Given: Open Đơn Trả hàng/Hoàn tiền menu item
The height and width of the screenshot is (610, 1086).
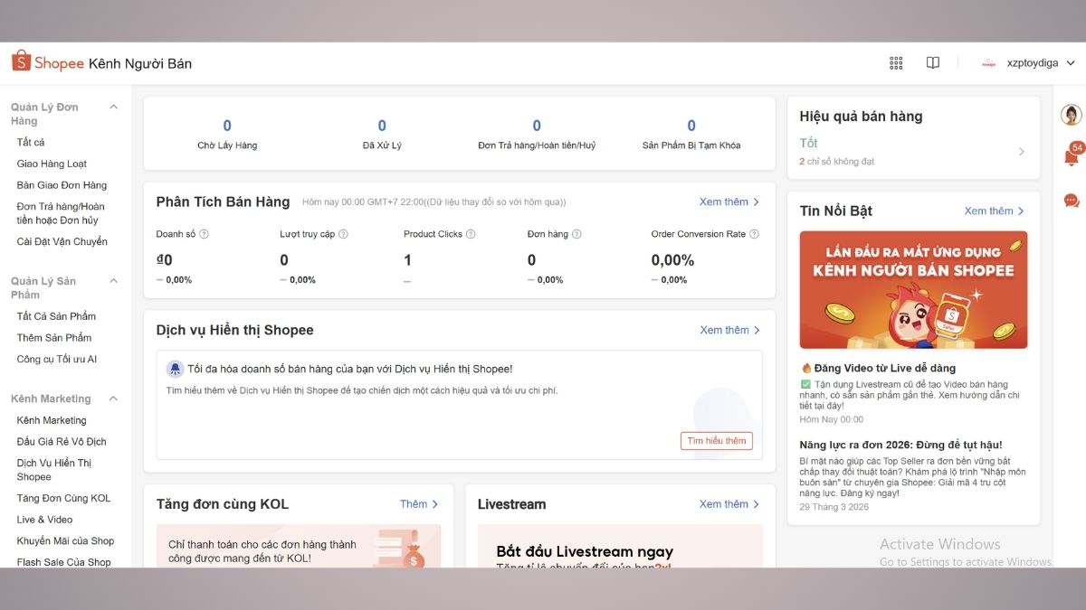Looking at the screenshot, I should (61, 213).
